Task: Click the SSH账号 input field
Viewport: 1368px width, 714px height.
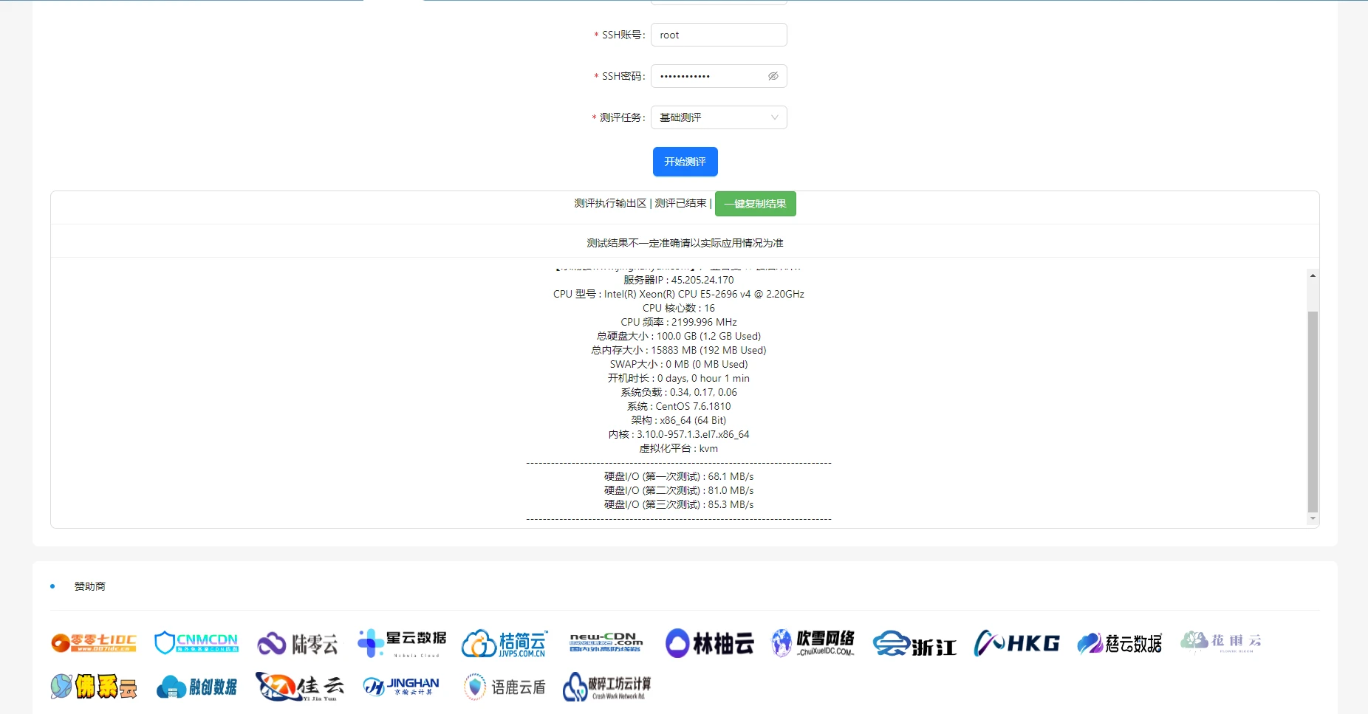Action: [x=718, y=35]
